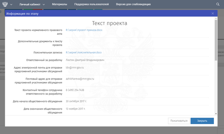The width and height of the screenshot is (224, 134).
Task: Expand the chevron next to the logo
Action: [12, 5]
